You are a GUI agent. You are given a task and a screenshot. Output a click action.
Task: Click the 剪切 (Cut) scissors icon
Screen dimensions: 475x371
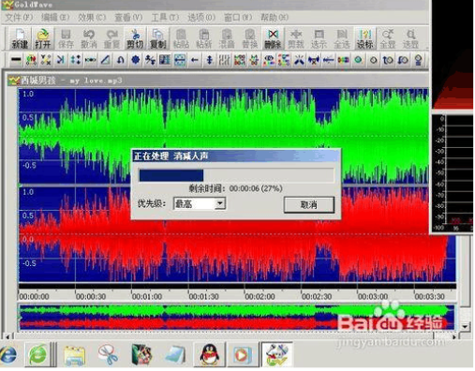coord(135,38)
